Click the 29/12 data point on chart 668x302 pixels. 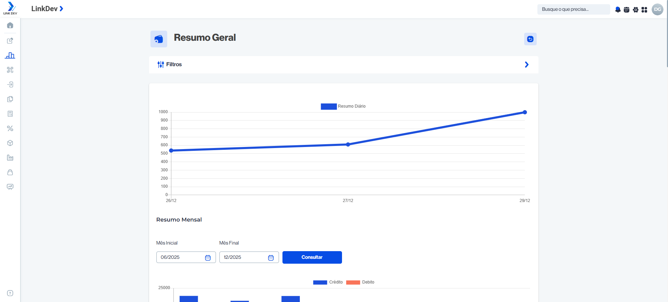pos(525,112)
